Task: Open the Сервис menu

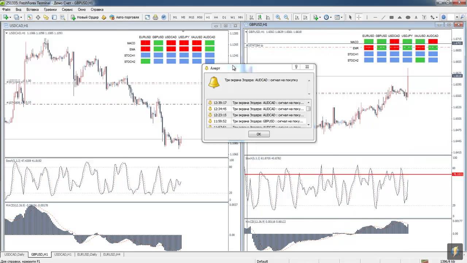Action: [67, 9]
